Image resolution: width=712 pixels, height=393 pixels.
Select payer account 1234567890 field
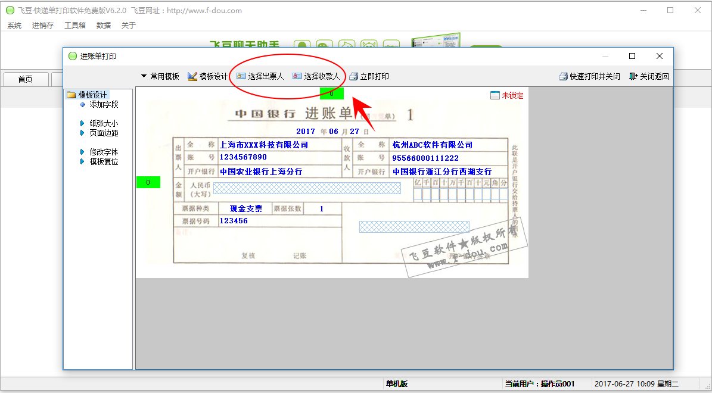tap(243, 157)
